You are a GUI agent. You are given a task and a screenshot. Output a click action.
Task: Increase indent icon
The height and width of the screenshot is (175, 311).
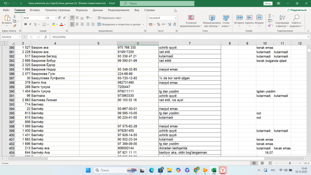click(x=93, y=24)
